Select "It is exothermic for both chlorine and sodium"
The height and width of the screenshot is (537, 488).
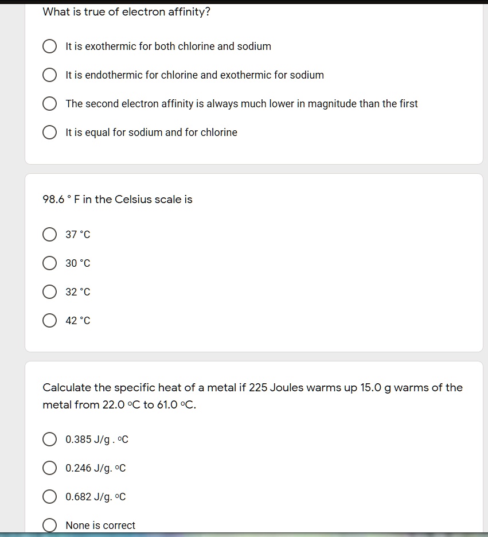pos(50,46)
